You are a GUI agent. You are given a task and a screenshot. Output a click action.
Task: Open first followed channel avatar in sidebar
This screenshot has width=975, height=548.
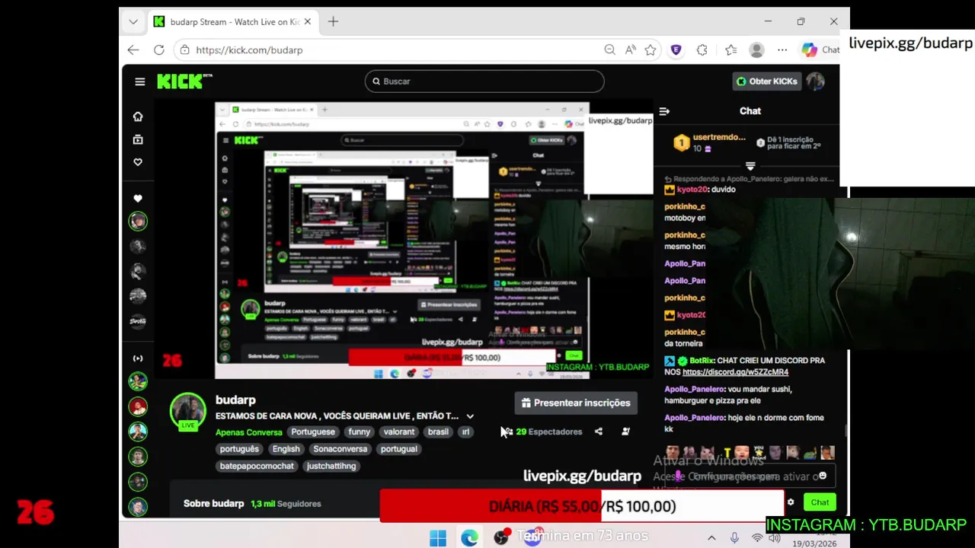(138, 221)
